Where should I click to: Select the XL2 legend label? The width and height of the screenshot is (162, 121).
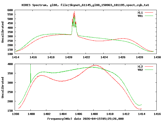tap(140, 67)
